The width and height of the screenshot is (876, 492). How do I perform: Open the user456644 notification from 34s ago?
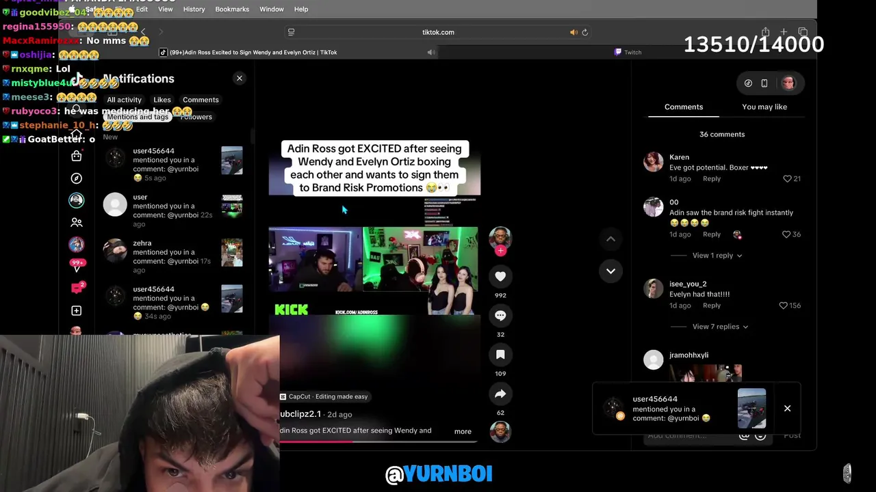pyautogui.click(x=173, y=303)
